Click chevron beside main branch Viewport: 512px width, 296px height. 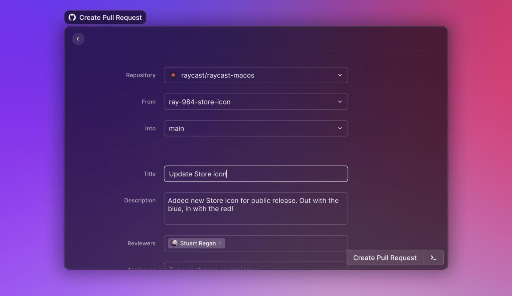click(x=340, y=128)
